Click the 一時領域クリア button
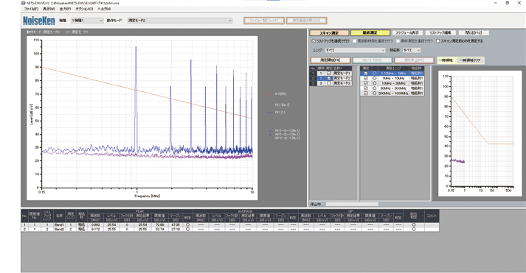The image size is (526, 273). [469, 60]
